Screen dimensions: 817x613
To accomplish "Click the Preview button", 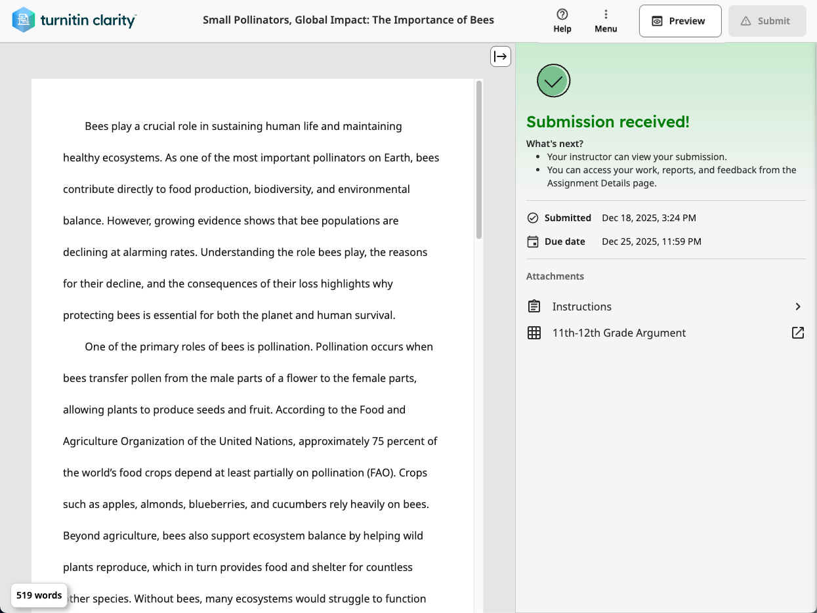I will pos(681,21).
